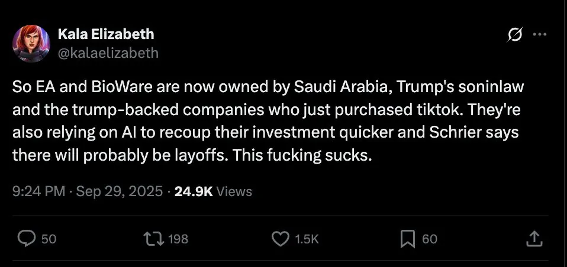The height and width of the screenshot is (267, 567).
Task: Click the word Views beside the count
Action: pyautogui.click(x=234, y=191)
